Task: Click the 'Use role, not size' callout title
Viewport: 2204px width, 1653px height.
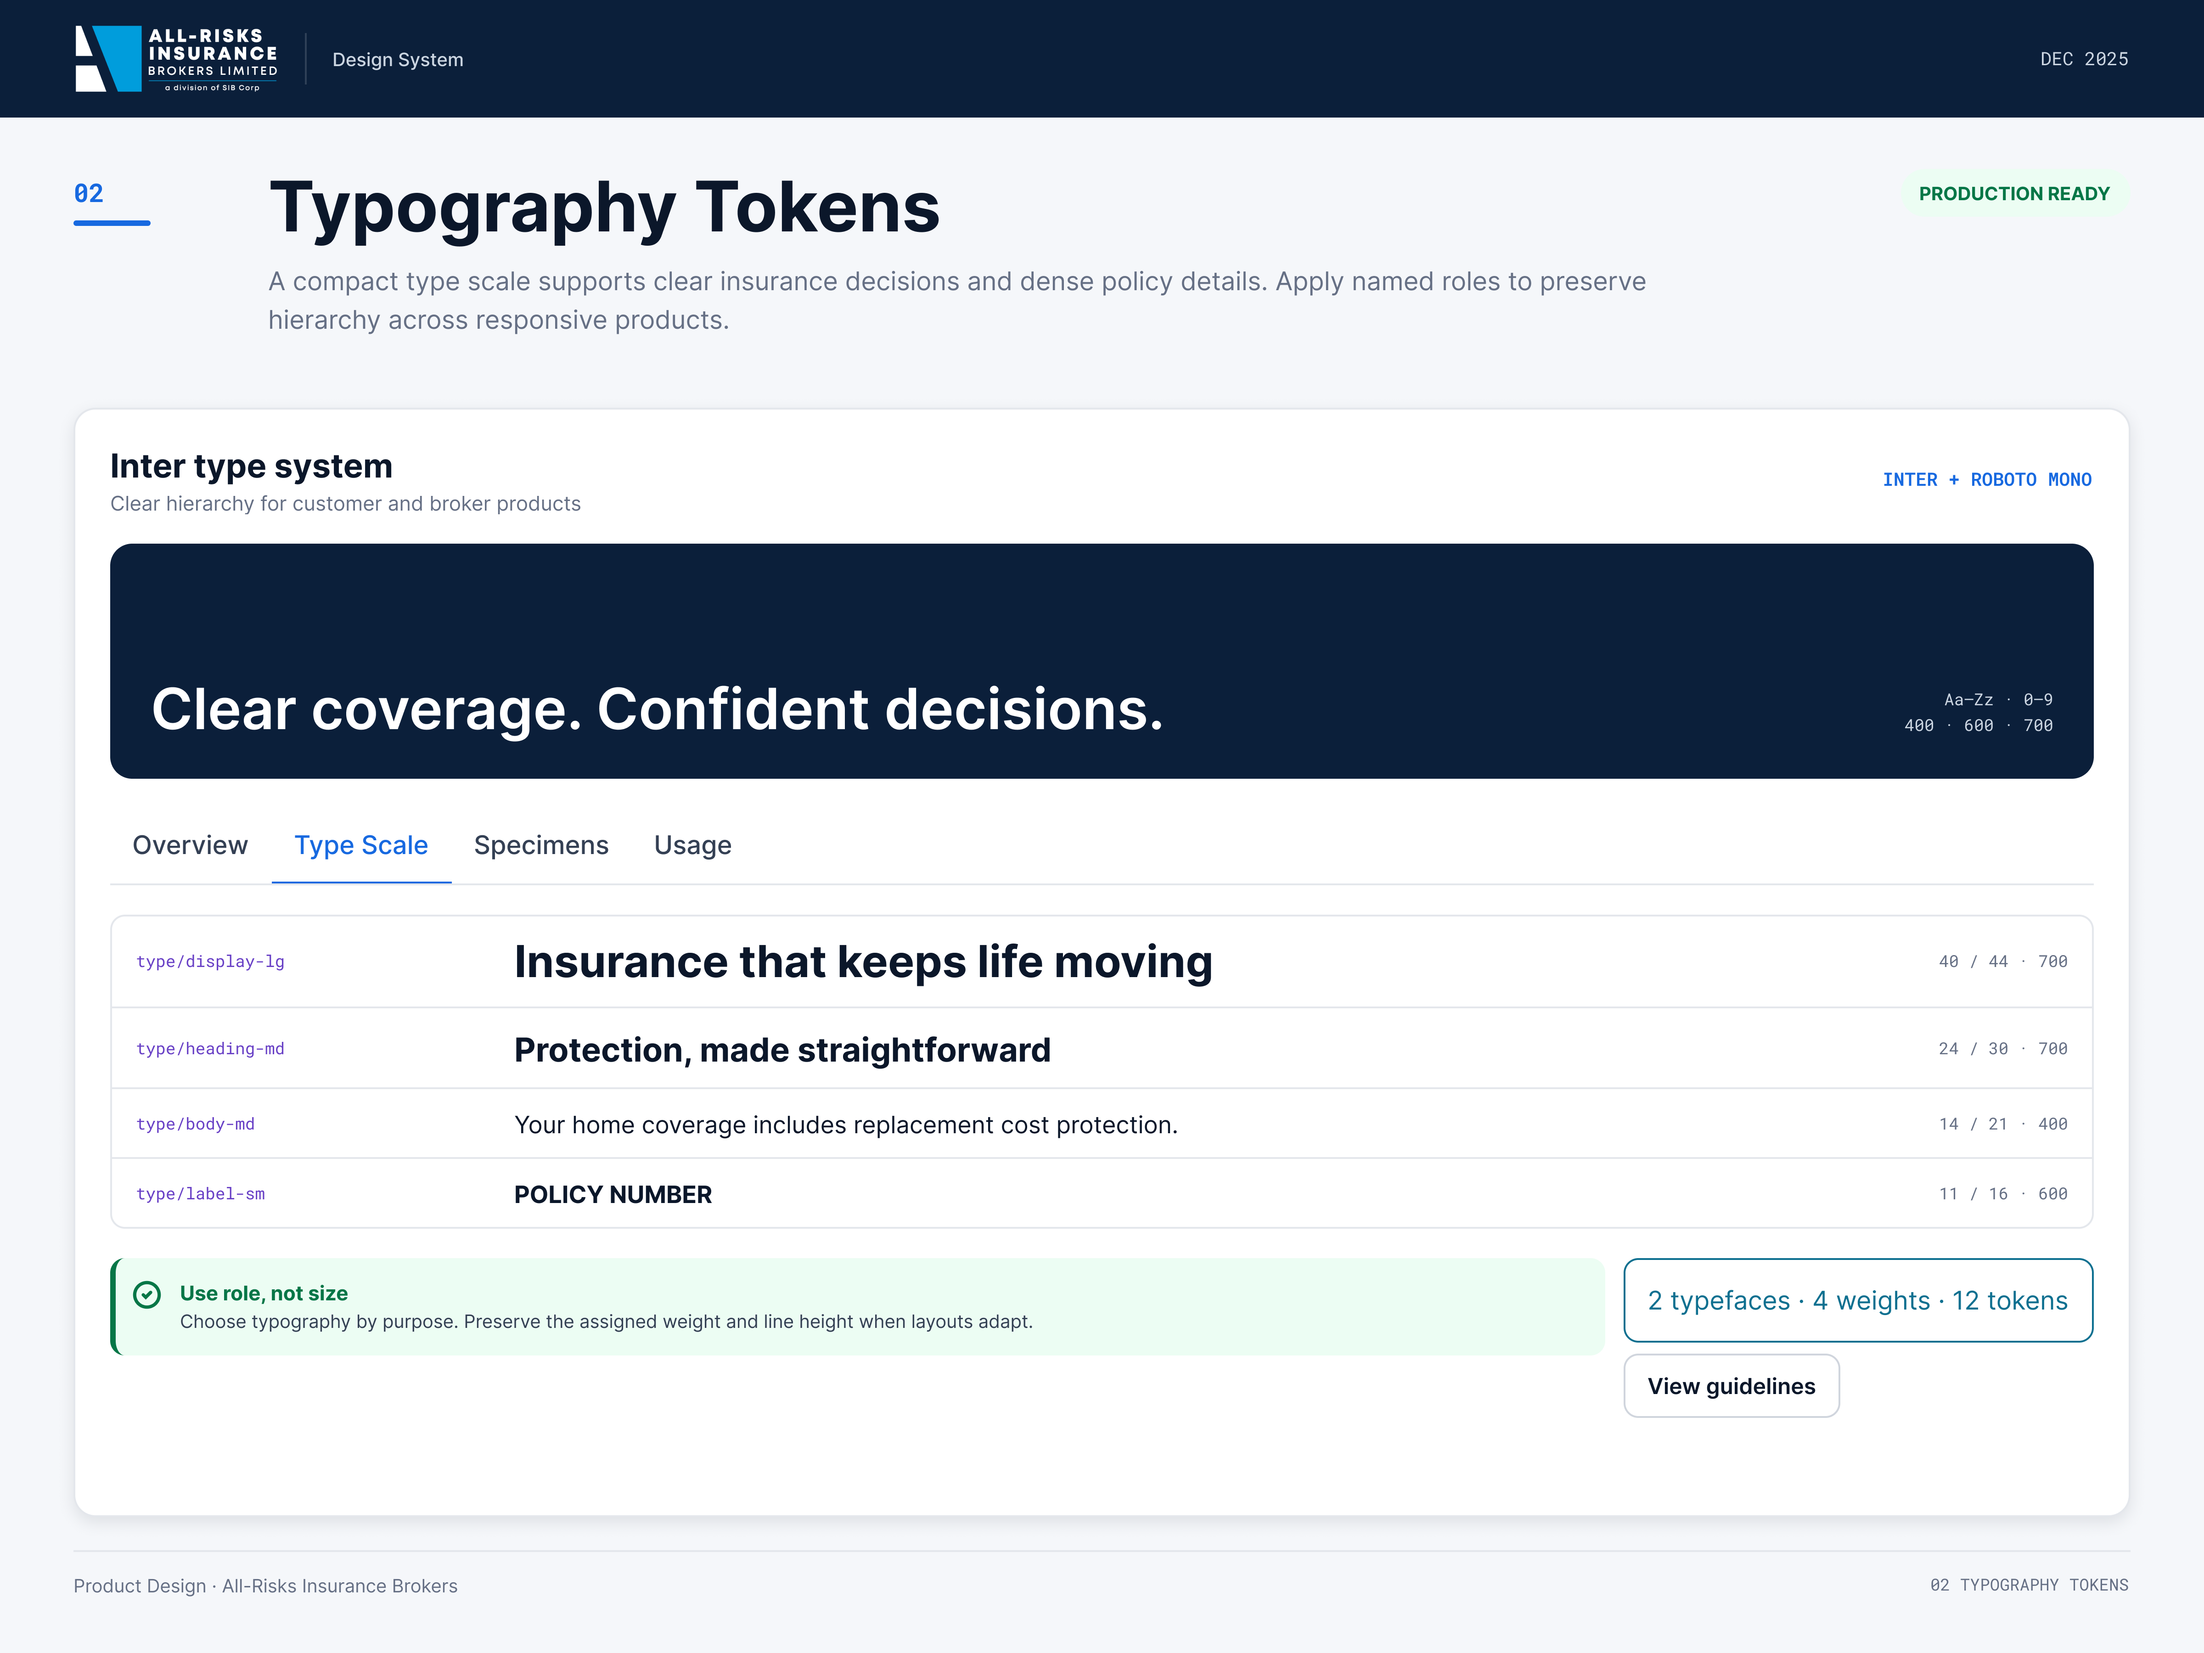Action: [264, 1293]
